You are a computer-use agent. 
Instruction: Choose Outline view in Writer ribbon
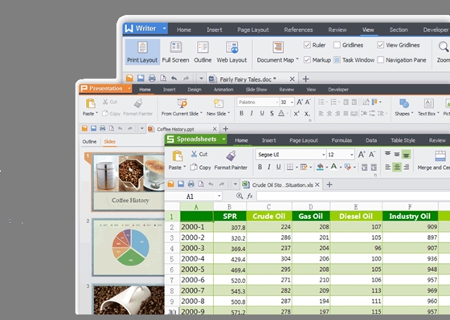[x=202, y=52]
